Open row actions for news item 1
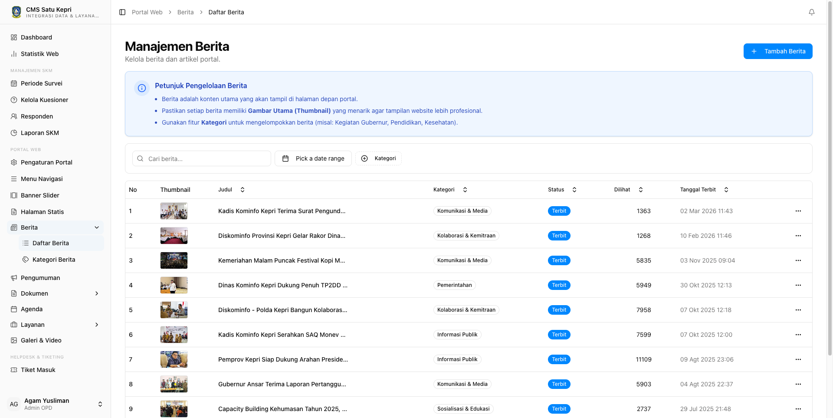The height and width of the screenshot is (418, 833). tap(798, 211)
